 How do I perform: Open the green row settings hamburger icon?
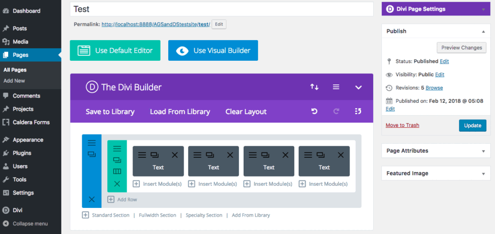(x=117, y=148)
